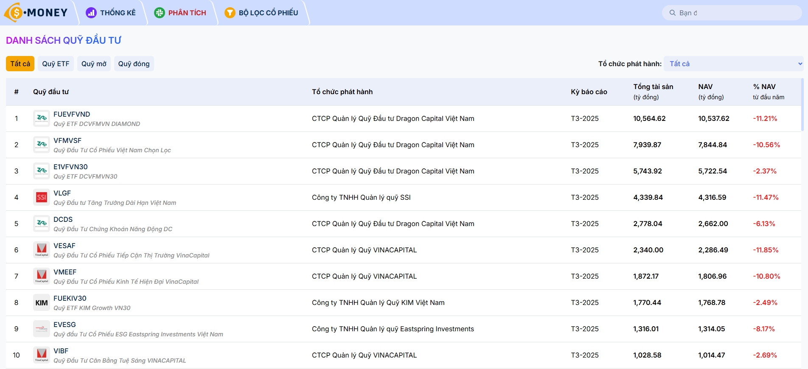Click the Công ty TNHH Quản lý quỹ SSI cell
Image resolution: width=808 pixels, height=369 pixels.
coord(361,197)
